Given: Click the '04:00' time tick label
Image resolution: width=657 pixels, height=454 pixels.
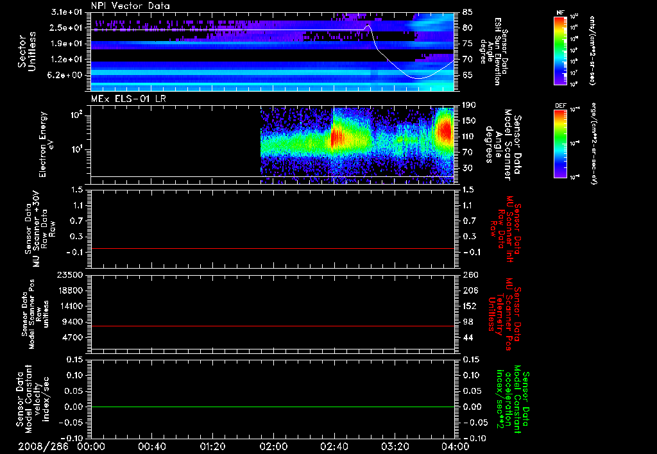Looking at the screenshot, I should tap(455, 446).
